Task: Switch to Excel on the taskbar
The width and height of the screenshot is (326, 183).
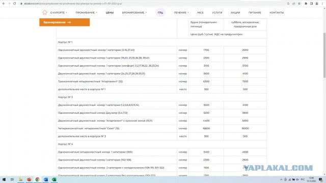Action: click(54, 179)
